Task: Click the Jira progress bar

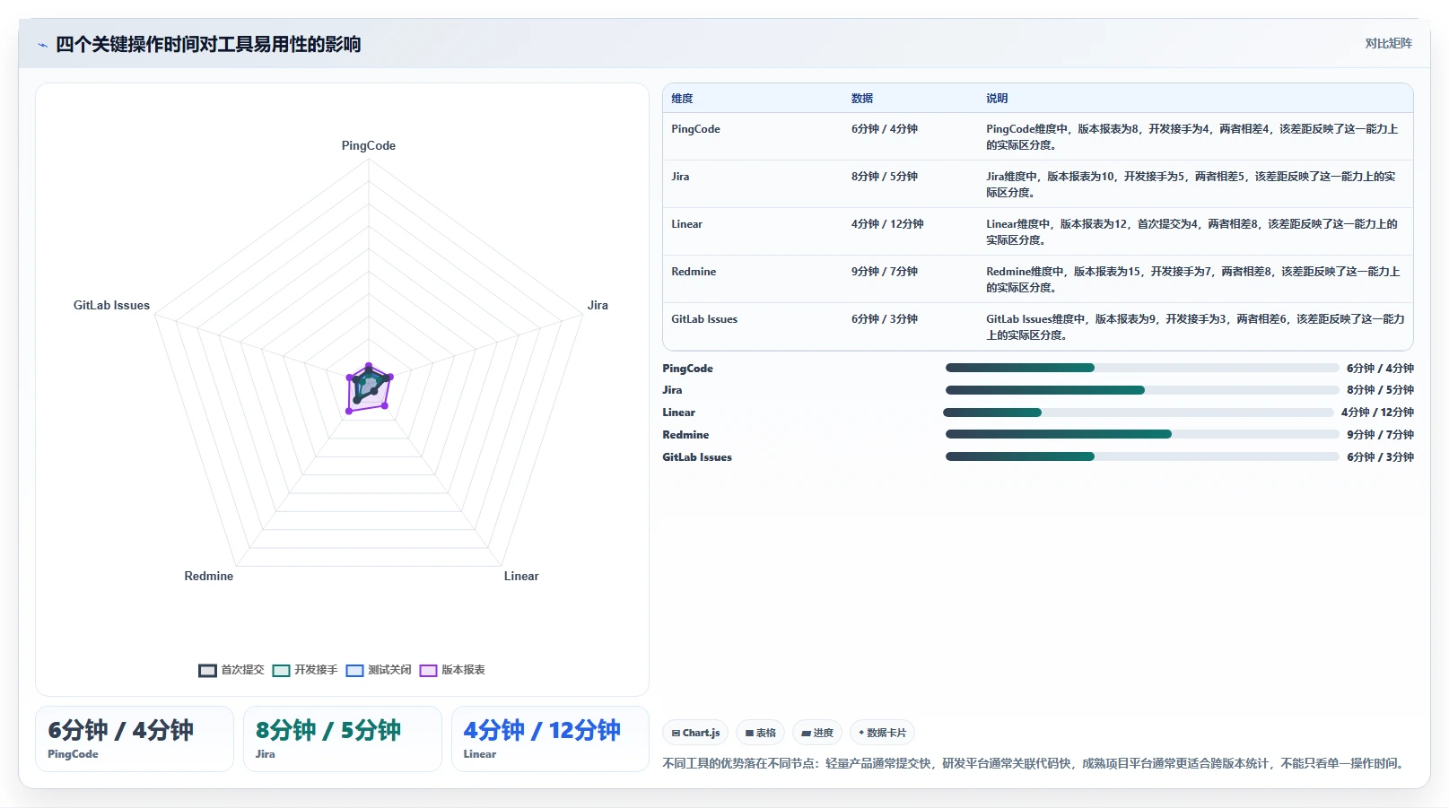Action: pyautogui.click(x=1142, y=390)
